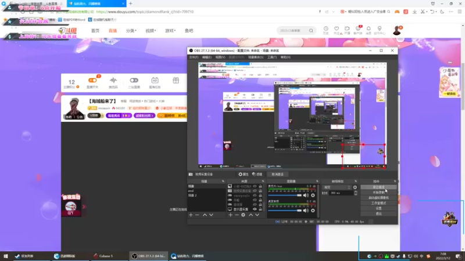465x261 pixels.
Task: Expand the Douyu video dropdown in navigation
Action: [x=151, y=31]
